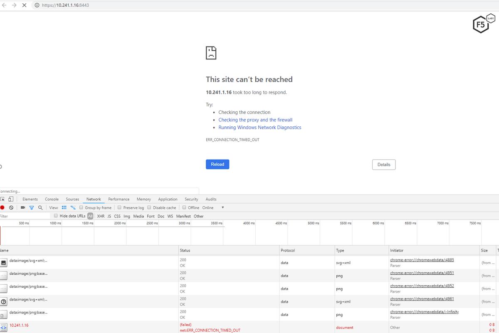
Task: Enable Offline checkbox
Action: [184, 207]
